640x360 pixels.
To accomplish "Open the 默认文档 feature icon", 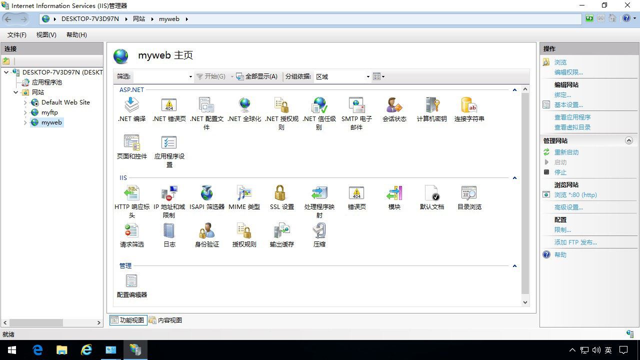I will tap(431, 193).
